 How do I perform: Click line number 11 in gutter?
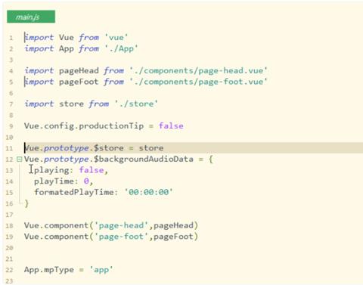9,148
